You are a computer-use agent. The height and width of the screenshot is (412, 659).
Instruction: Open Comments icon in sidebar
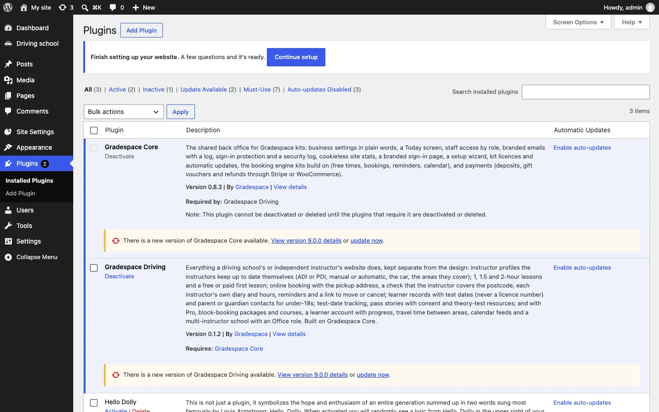point(8,111)
